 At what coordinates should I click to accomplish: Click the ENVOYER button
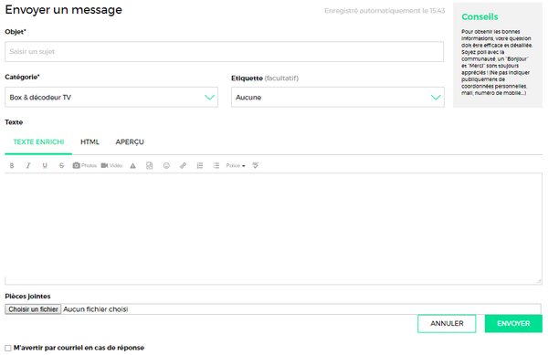coord(513,324)
